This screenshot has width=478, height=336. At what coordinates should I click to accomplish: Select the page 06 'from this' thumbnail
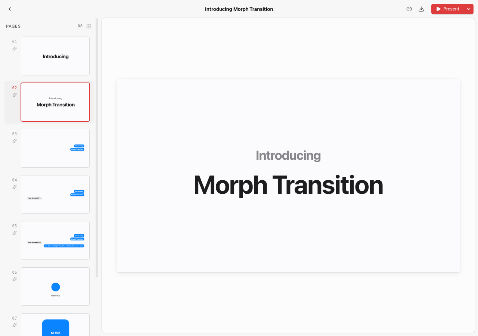[x=55, y=286]
